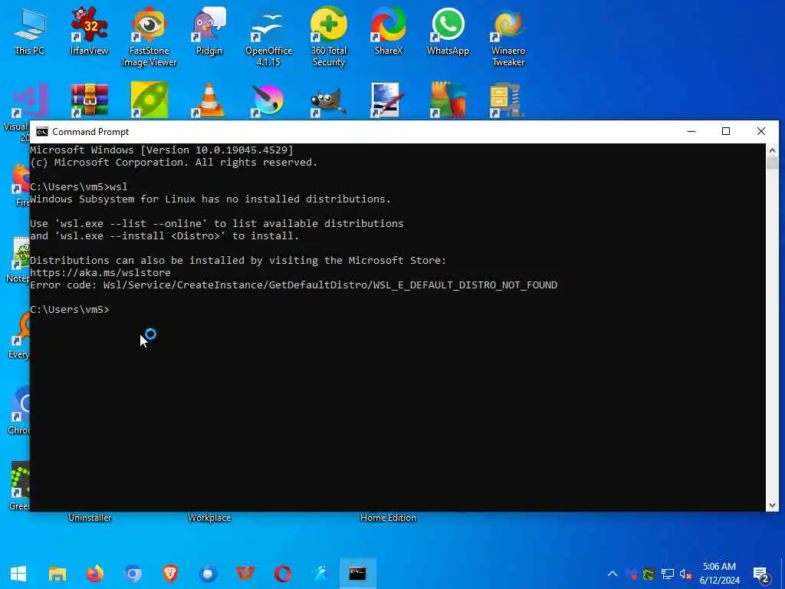Open the OpenOffice 4.1.15 shortcut

269,37
